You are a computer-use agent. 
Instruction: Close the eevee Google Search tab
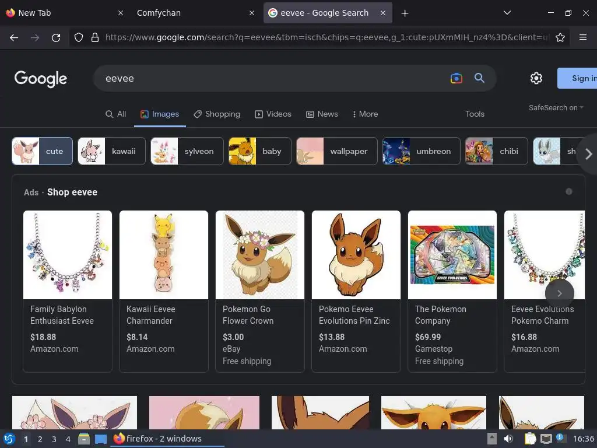coord(383,13)
